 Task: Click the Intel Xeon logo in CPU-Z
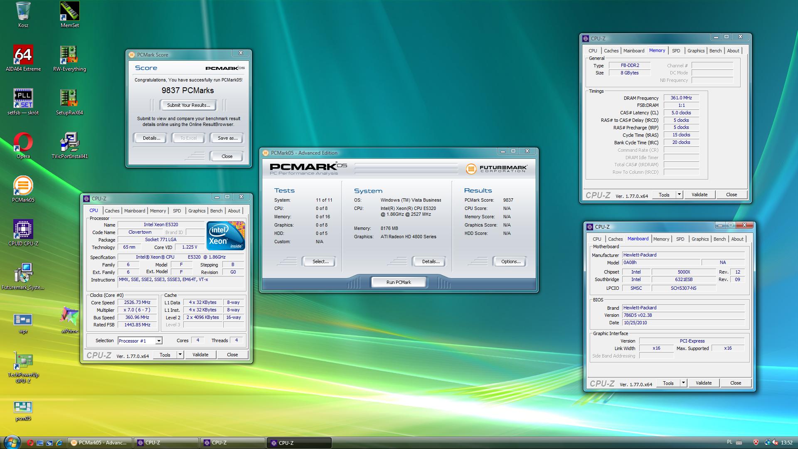[226, 236]
